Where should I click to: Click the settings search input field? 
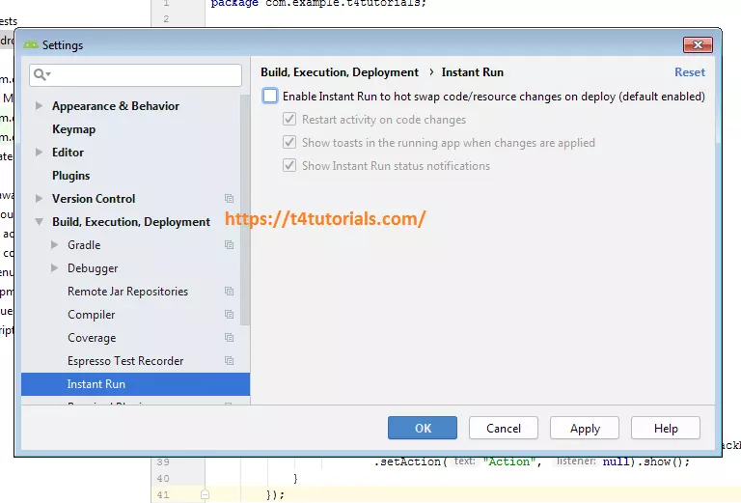[x=145, y=74]
